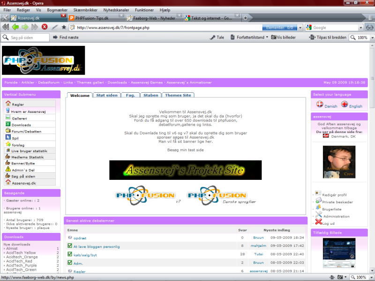Choose English language flag
Image resolution: width=375 pixels, height=281 pixels.
(345, 104)
